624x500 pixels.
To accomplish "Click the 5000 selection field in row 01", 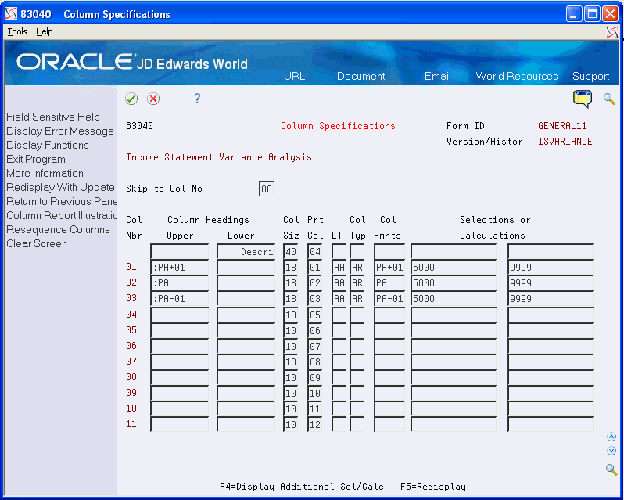I will (x=454, y=267).
